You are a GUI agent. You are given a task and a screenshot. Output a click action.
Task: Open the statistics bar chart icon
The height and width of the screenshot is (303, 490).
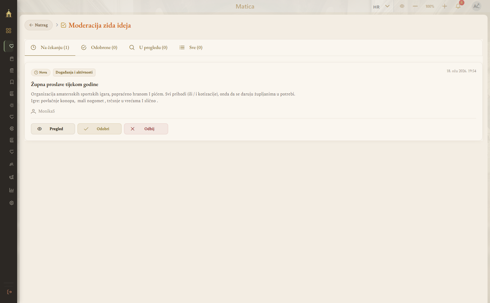pyautogui.click(x=12, y=190)
